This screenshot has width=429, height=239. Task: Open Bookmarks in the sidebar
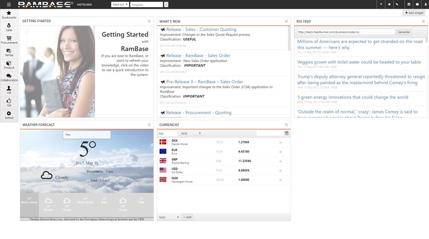(x=9, y=15)
